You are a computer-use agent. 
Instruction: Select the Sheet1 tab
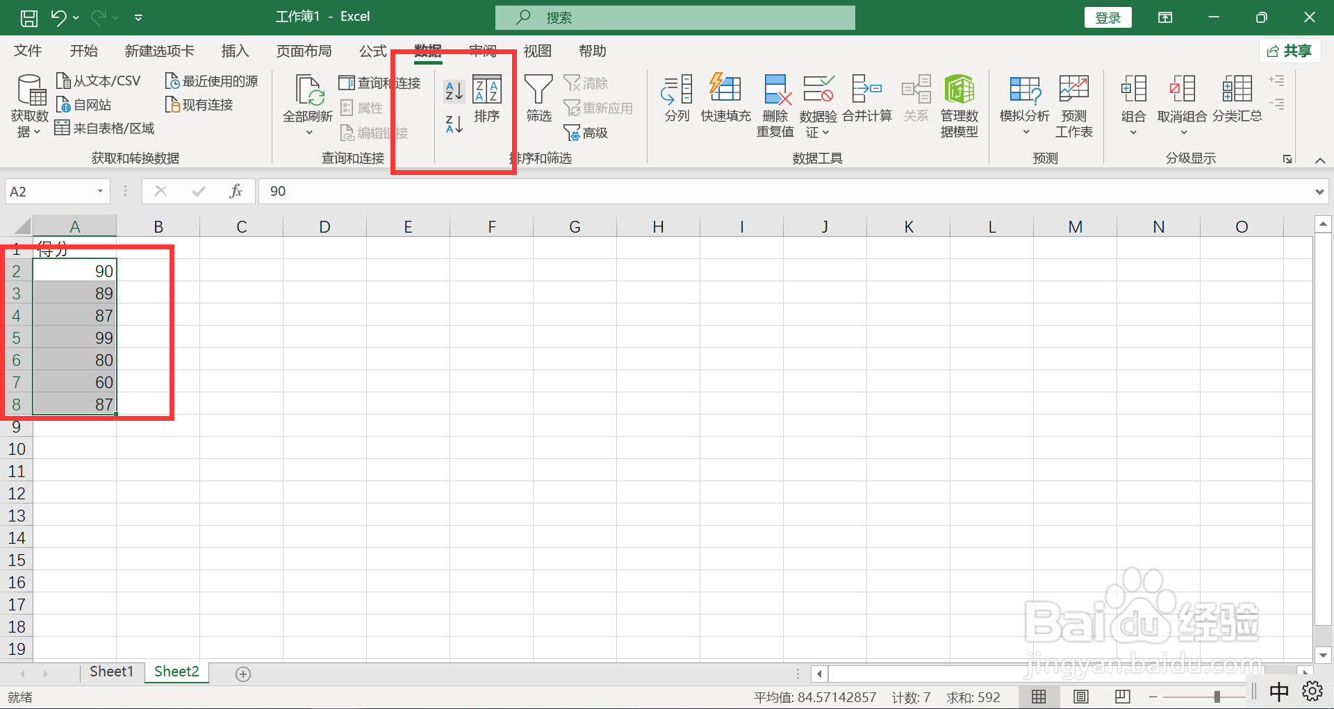[111, 672]
